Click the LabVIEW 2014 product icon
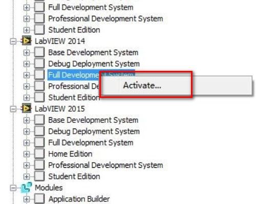This screenshot has width=256, height=204. [26, 41]
